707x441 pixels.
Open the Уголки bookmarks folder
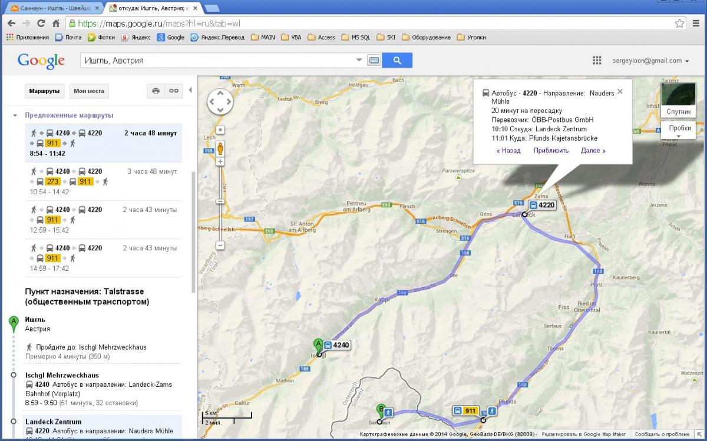pyautogui.click(x=471, y=37)
